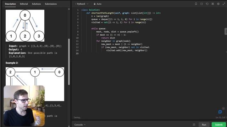Click the lock icon beside Auto
Image resolution: width=227 pixels, height=127 pixels.
point(95,4)
